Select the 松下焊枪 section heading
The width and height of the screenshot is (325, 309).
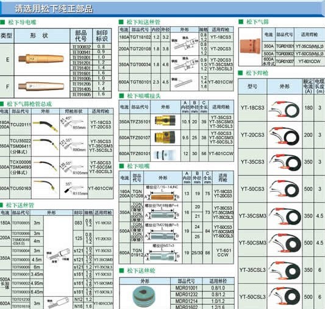pyautogui.click(x=257, y=73)
